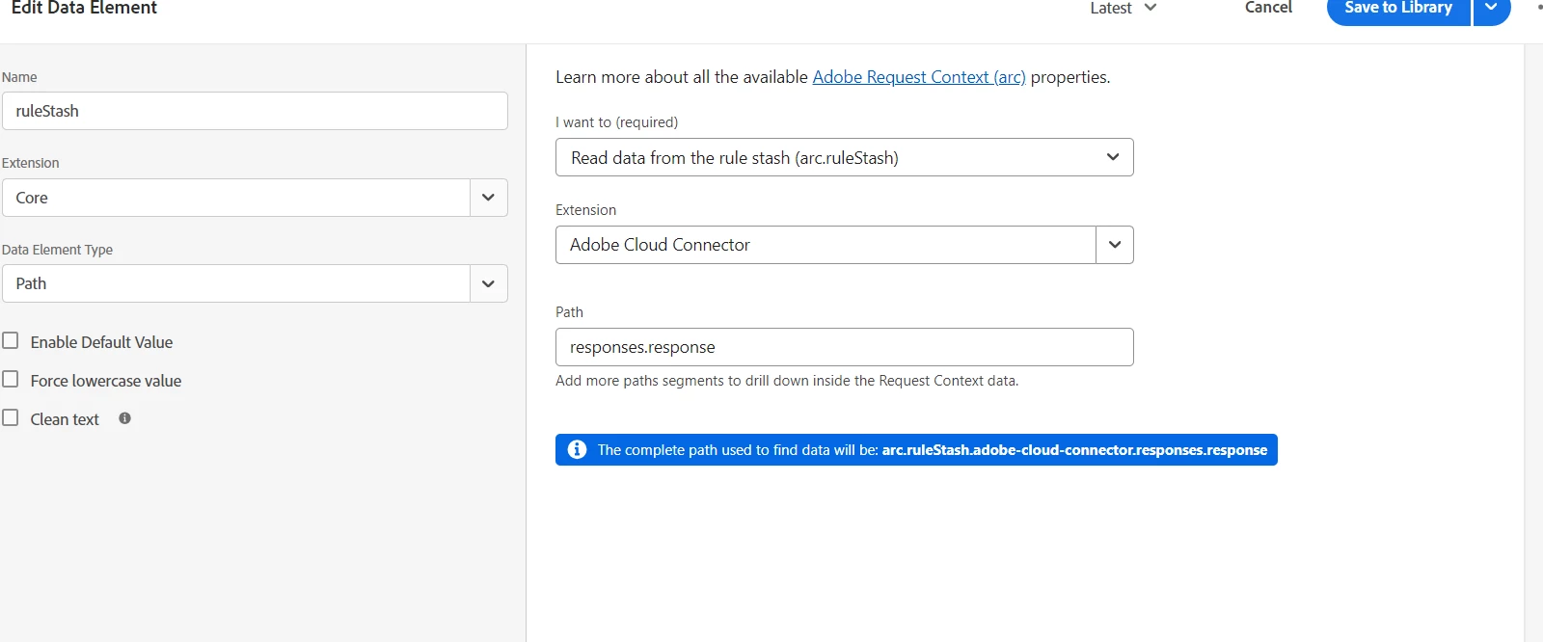Open the 'I want to' rule stash dropdown
Image resolution: width=1543 pixels, height=642 pixels.
[844, 157]
